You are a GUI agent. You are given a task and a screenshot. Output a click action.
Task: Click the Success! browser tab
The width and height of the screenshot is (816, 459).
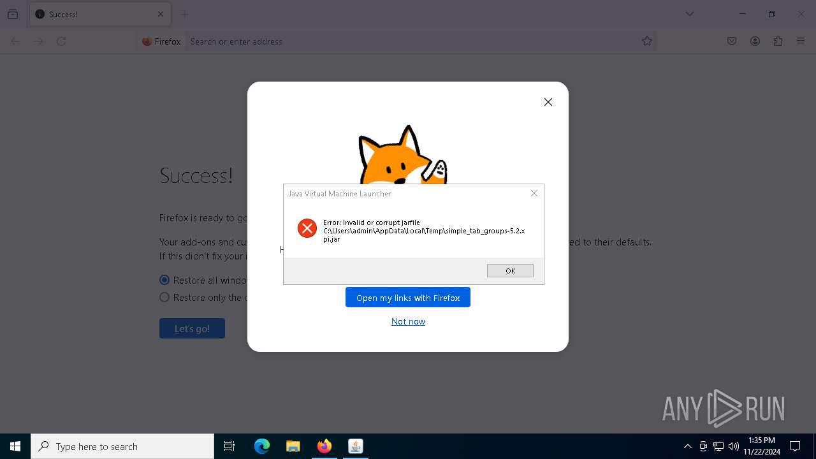point(99,14)
